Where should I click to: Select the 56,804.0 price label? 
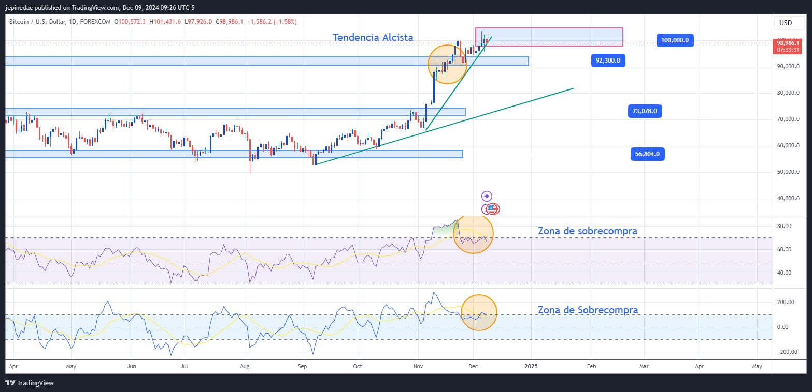pyautogui.click(x=648, y=154)
